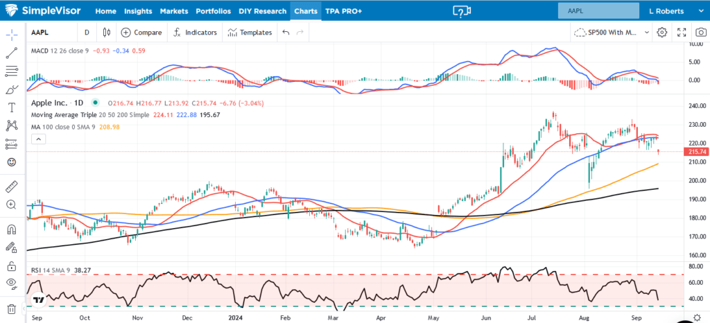Toggle stay in drawing mode
This screenshot has width=710, height=323.
pos(12,247)
